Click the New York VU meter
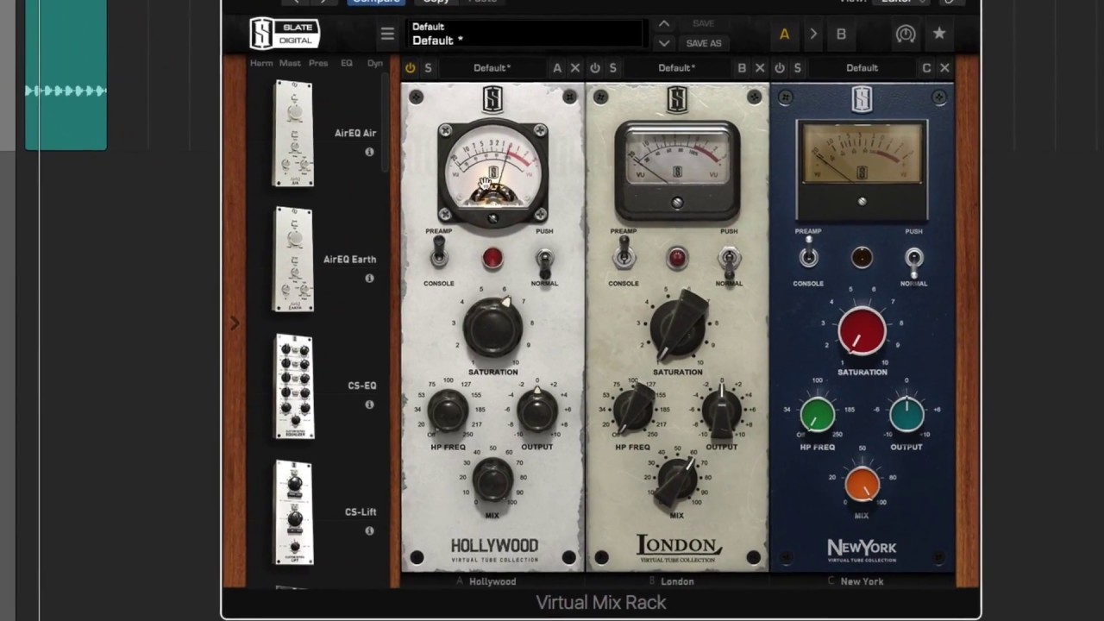This screenshot has width=1104, height=621. (x=862, y=169)
